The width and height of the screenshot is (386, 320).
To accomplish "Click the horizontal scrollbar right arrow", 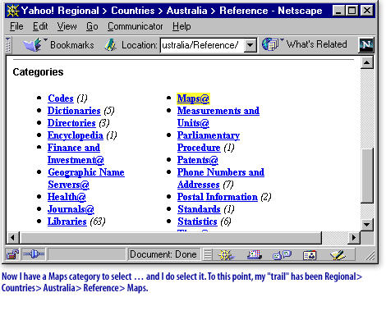I will (x=354, y=237).
